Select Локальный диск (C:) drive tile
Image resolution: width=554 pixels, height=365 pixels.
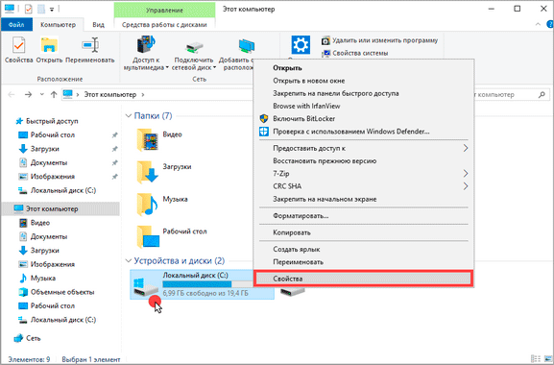coord(202,284)
